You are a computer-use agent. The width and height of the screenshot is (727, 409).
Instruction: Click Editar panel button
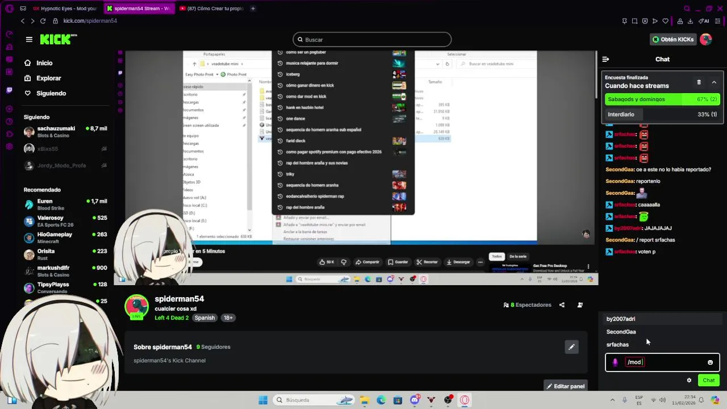(565, 386)
